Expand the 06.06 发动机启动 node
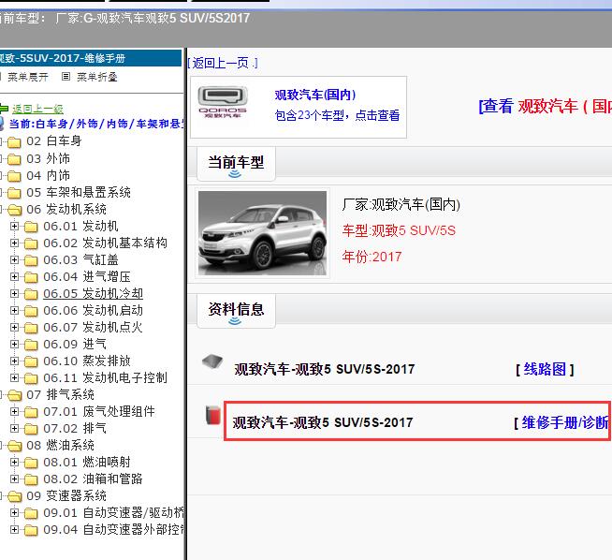This screenshot has height=560, width=612. [x=14, y=310]
